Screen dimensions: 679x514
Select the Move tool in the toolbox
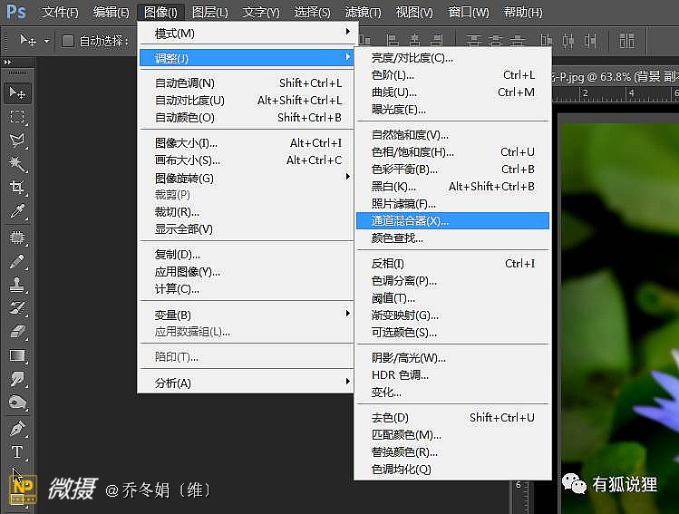click(17, 92)
